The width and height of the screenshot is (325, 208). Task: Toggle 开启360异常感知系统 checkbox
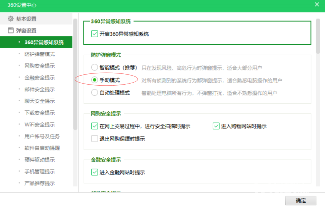coord(95,34)
